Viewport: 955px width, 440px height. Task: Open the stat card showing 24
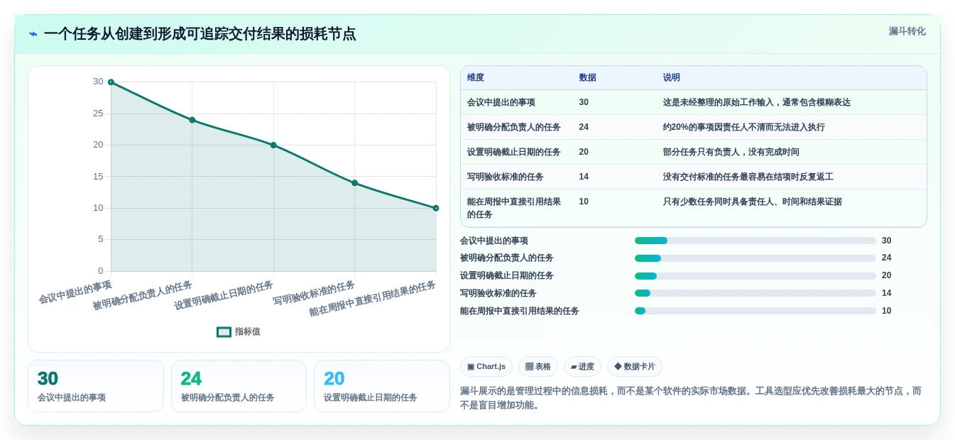pyautogui.click(x=239, y=386)
